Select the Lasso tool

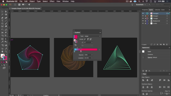point(6,14)
